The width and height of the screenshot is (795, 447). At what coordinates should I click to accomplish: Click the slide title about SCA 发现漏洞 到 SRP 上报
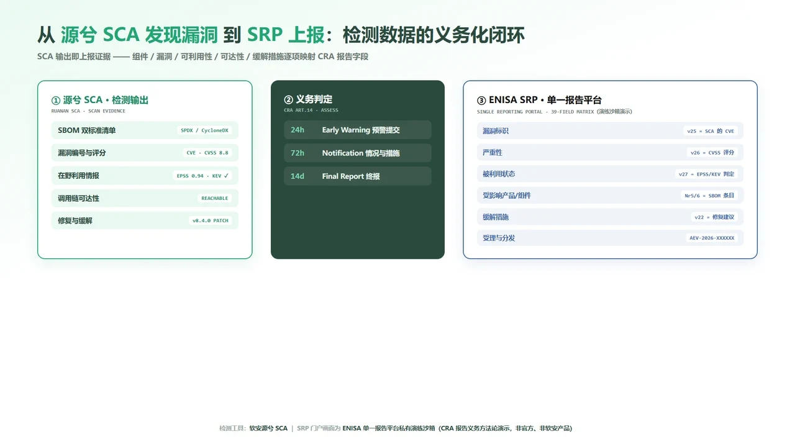[281, 35]
